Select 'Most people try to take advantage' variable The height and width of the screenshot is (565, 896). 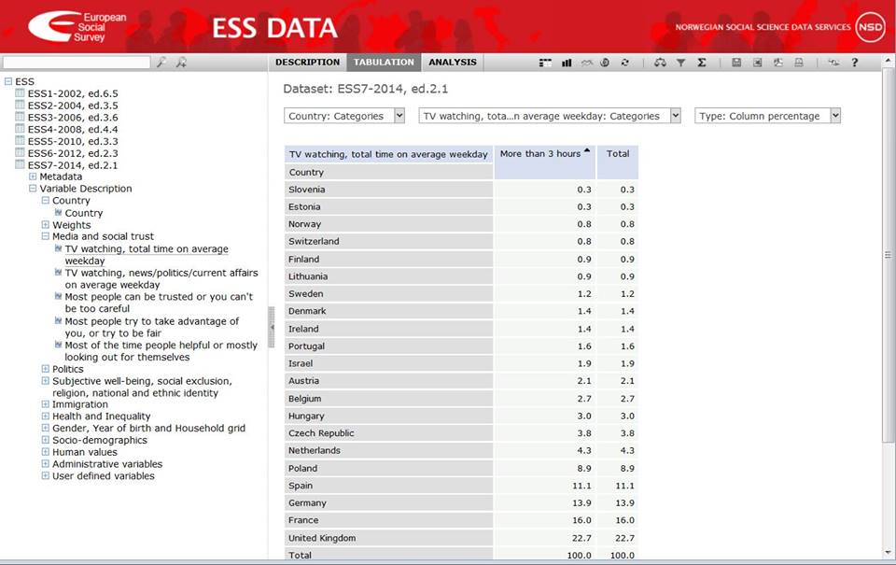tap(151, 327)
